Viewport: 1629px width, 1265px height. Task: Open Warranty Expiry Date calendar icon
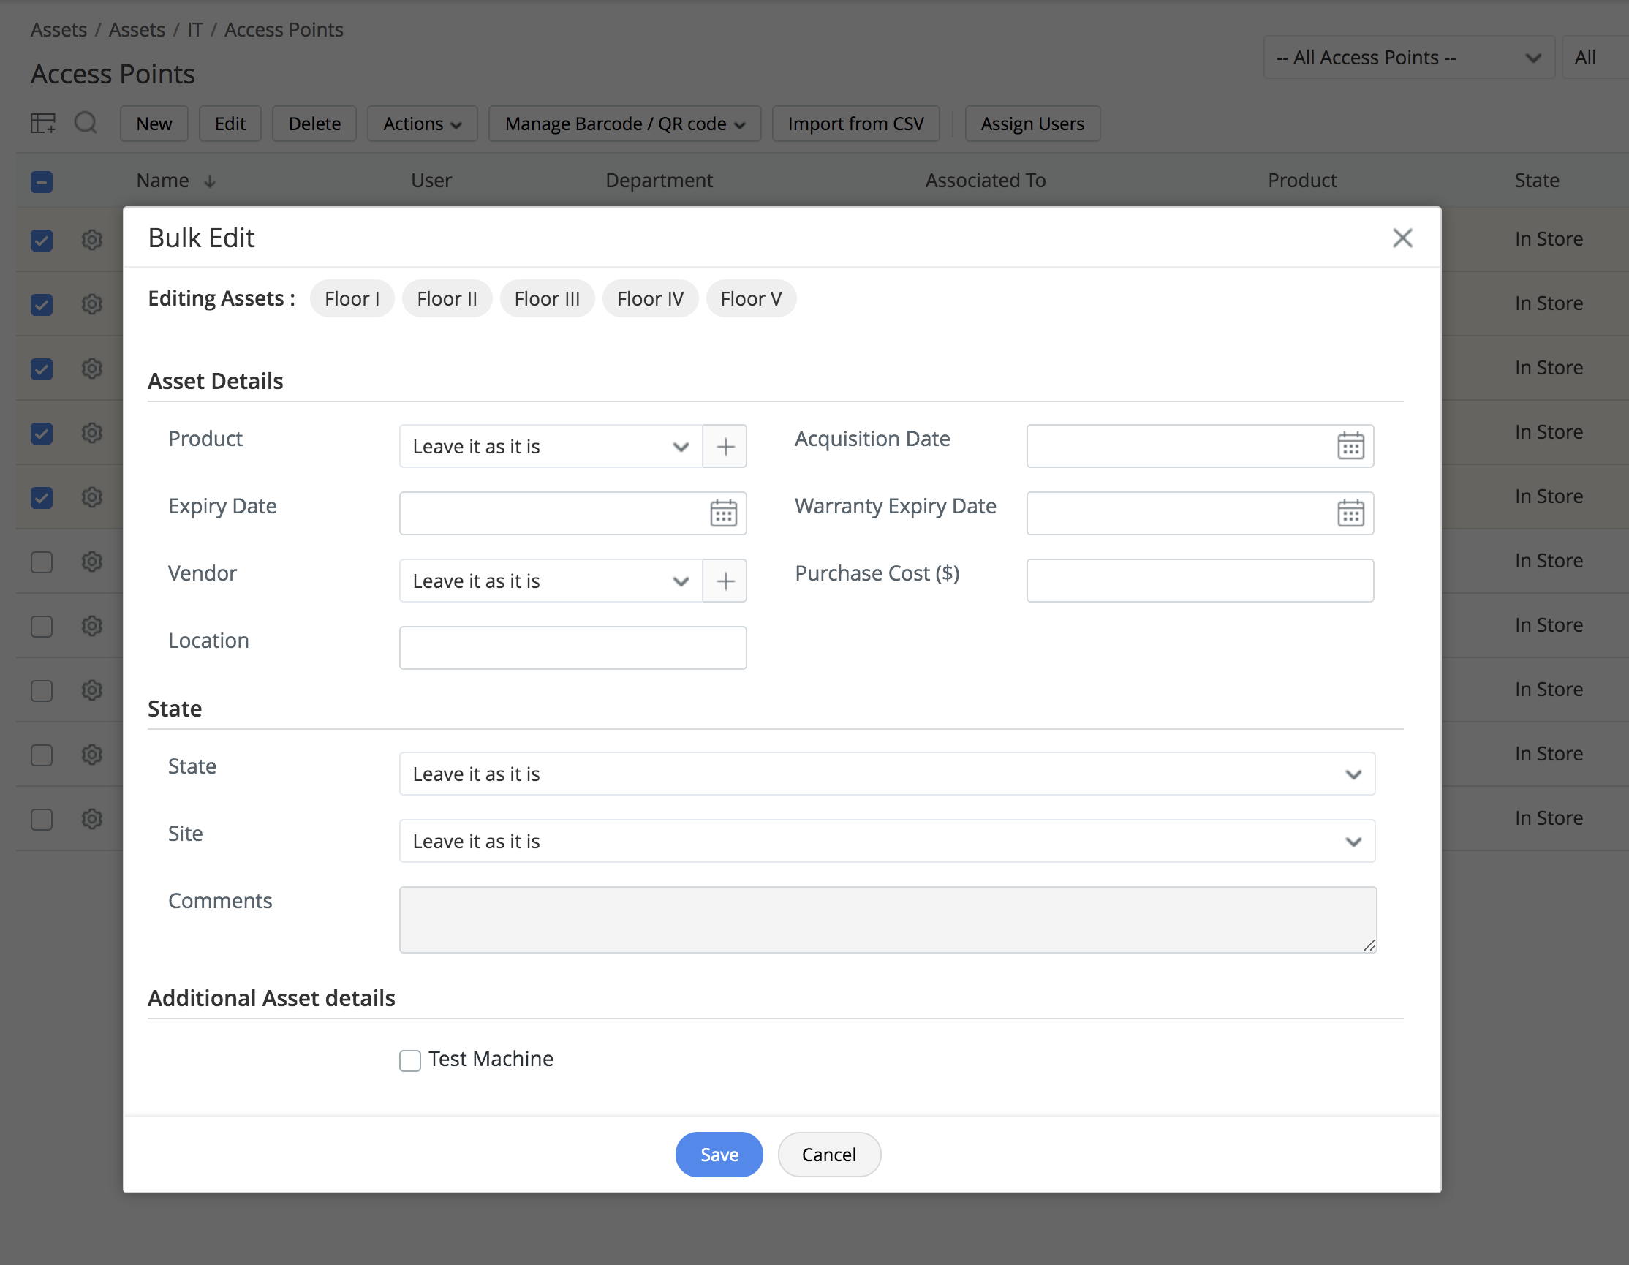point(1349,513)
